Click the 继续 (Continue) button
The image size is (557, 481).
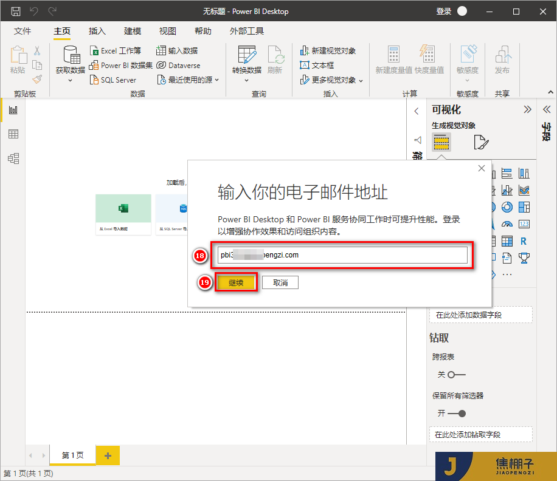pyautogui.click(x=236, y=283)
